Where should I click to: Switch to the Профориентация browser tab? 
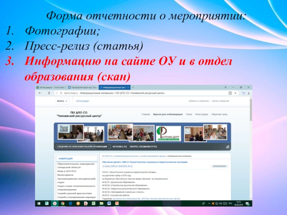[x=83, y=87]
